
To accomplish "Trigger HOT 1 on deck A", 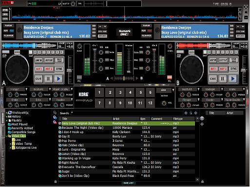I will pyautogui.click(x=39, y=69).
